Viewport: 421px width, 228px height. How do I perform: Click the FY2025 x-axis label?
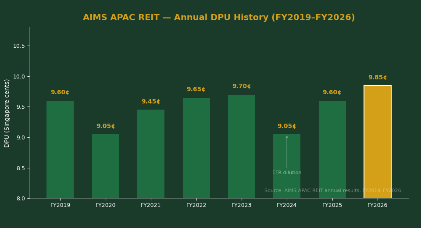point(332,206)
